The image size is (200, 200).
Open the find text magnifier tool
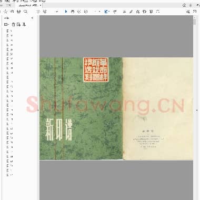click(25, 12)
